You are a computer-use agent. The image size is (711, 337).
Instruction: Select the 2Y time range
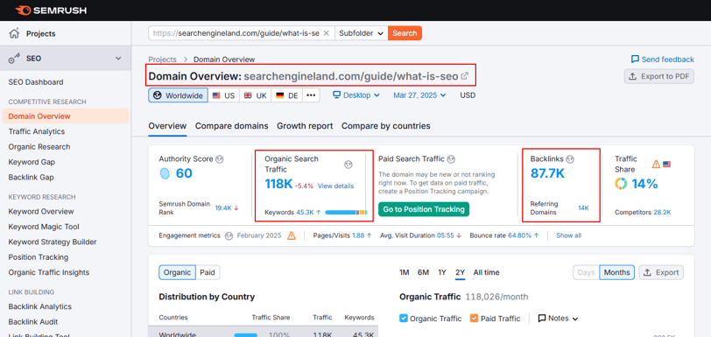(461, 272)
